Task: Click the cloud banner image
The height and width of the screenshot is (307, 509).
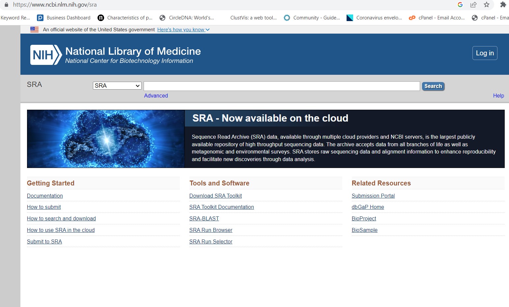Action: click(x=106, y=139)
